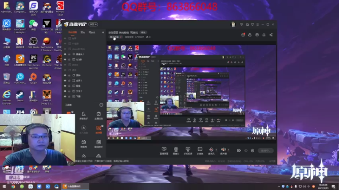This screenshot has height=190, width=339.
Task: Click the start streaming button bottom right
Action: 266,151
